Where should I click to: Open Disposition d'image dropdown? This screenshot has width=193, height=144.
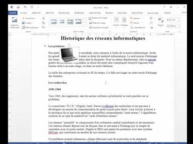click(99, 28)
